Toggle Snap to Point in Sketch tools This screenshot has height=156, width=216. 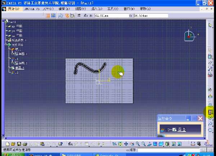coord(53,15)
